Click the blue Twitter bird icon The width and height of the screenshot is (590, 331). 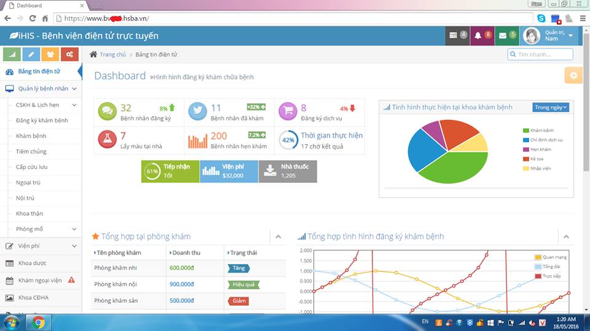(x=197, y=111)
